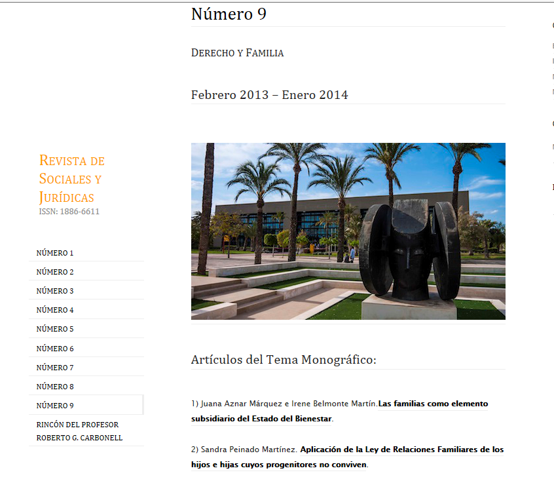The width and height of the screenshot is (554, 481).
Task: Click the ISSN: 1886-6611 text
Action: [69, 212]
